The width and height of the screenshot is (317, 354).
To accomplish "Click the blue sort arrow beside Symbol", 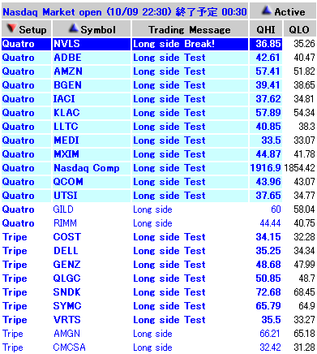I will [x=74, y=28].
